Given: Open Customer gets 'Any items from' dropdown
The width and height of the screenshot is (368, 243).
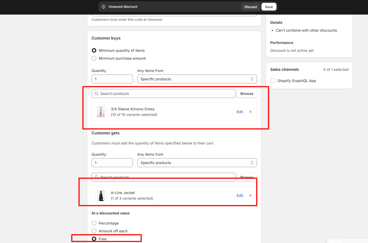Looking at the screenshot, I should (197, 163).
